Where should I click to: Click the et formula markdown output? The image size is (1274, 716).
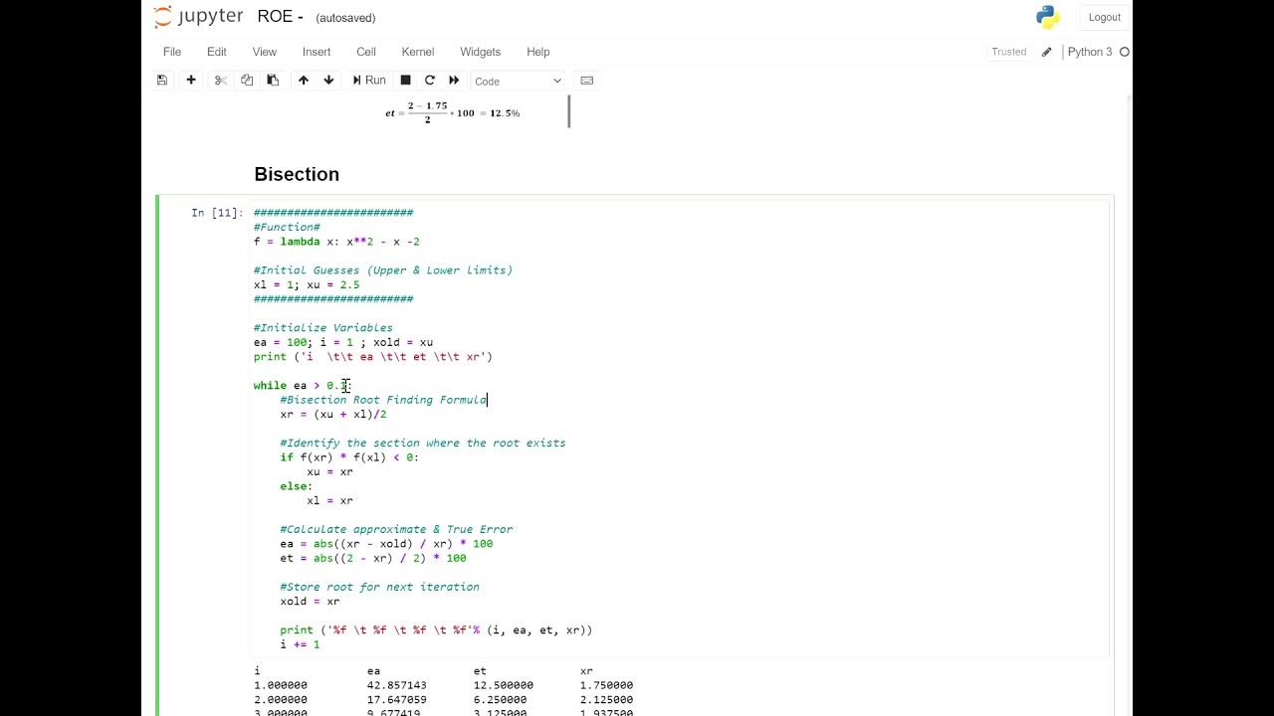point(453,112)
